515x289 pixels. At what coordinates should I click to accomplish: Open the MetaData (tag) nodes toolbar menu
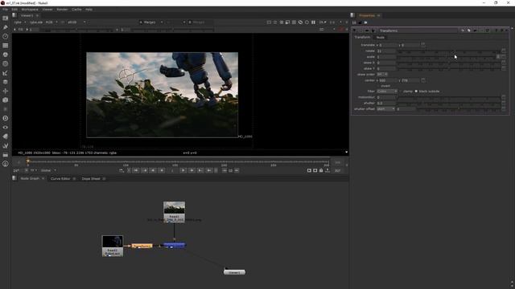[x=6, y=136]
